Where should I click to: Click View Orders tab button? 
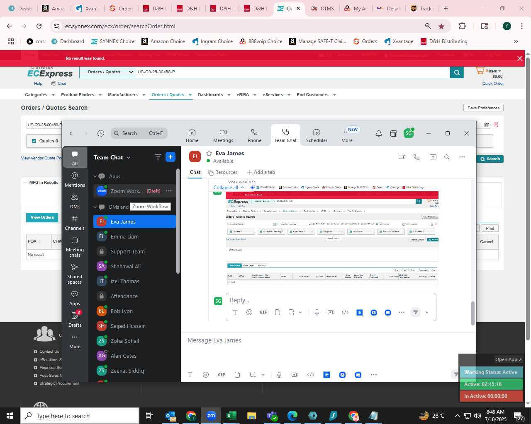point(42,217)
